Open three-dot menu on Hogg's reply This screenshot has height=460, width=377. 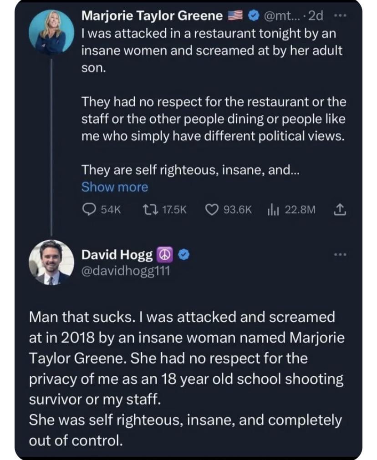(x=340, y=254)
